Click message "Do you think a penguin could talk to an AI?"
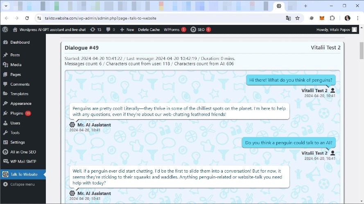This screenshot has width=364, height=204. [289, 143]
